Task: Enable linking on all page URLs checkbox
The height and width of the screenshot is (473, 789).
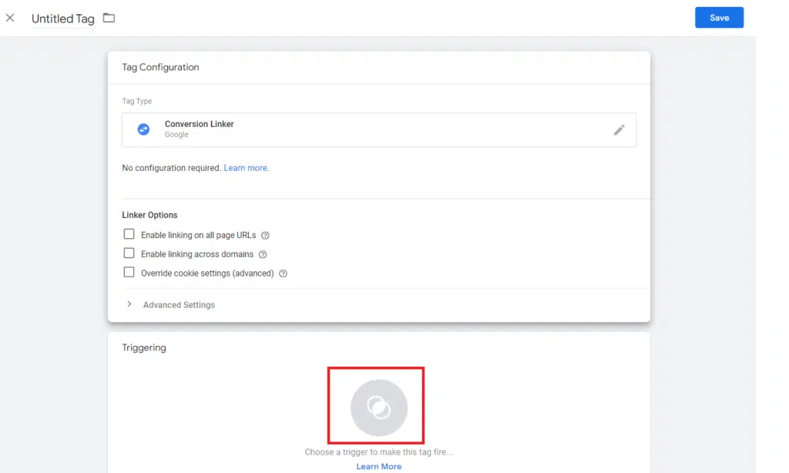Action: [129, 235]
